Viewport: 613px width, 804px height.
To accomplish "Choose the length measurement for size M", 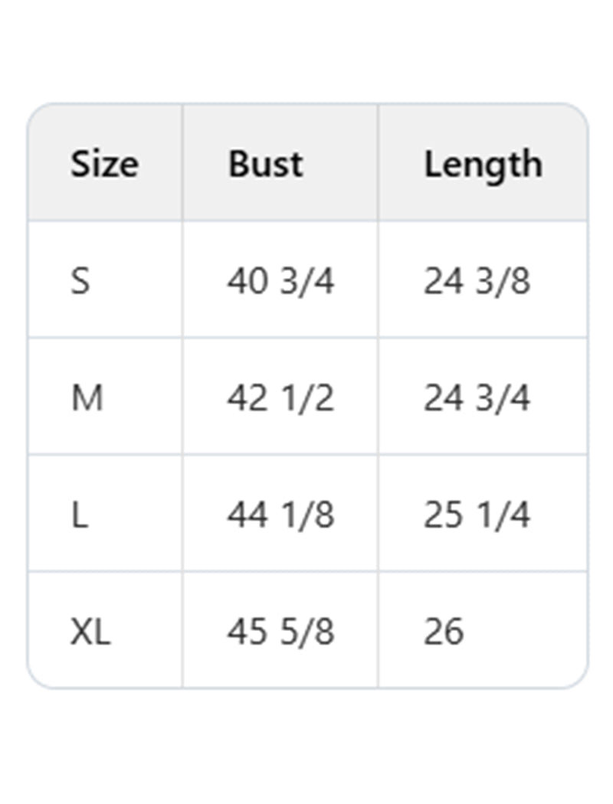I will (477, 398).
